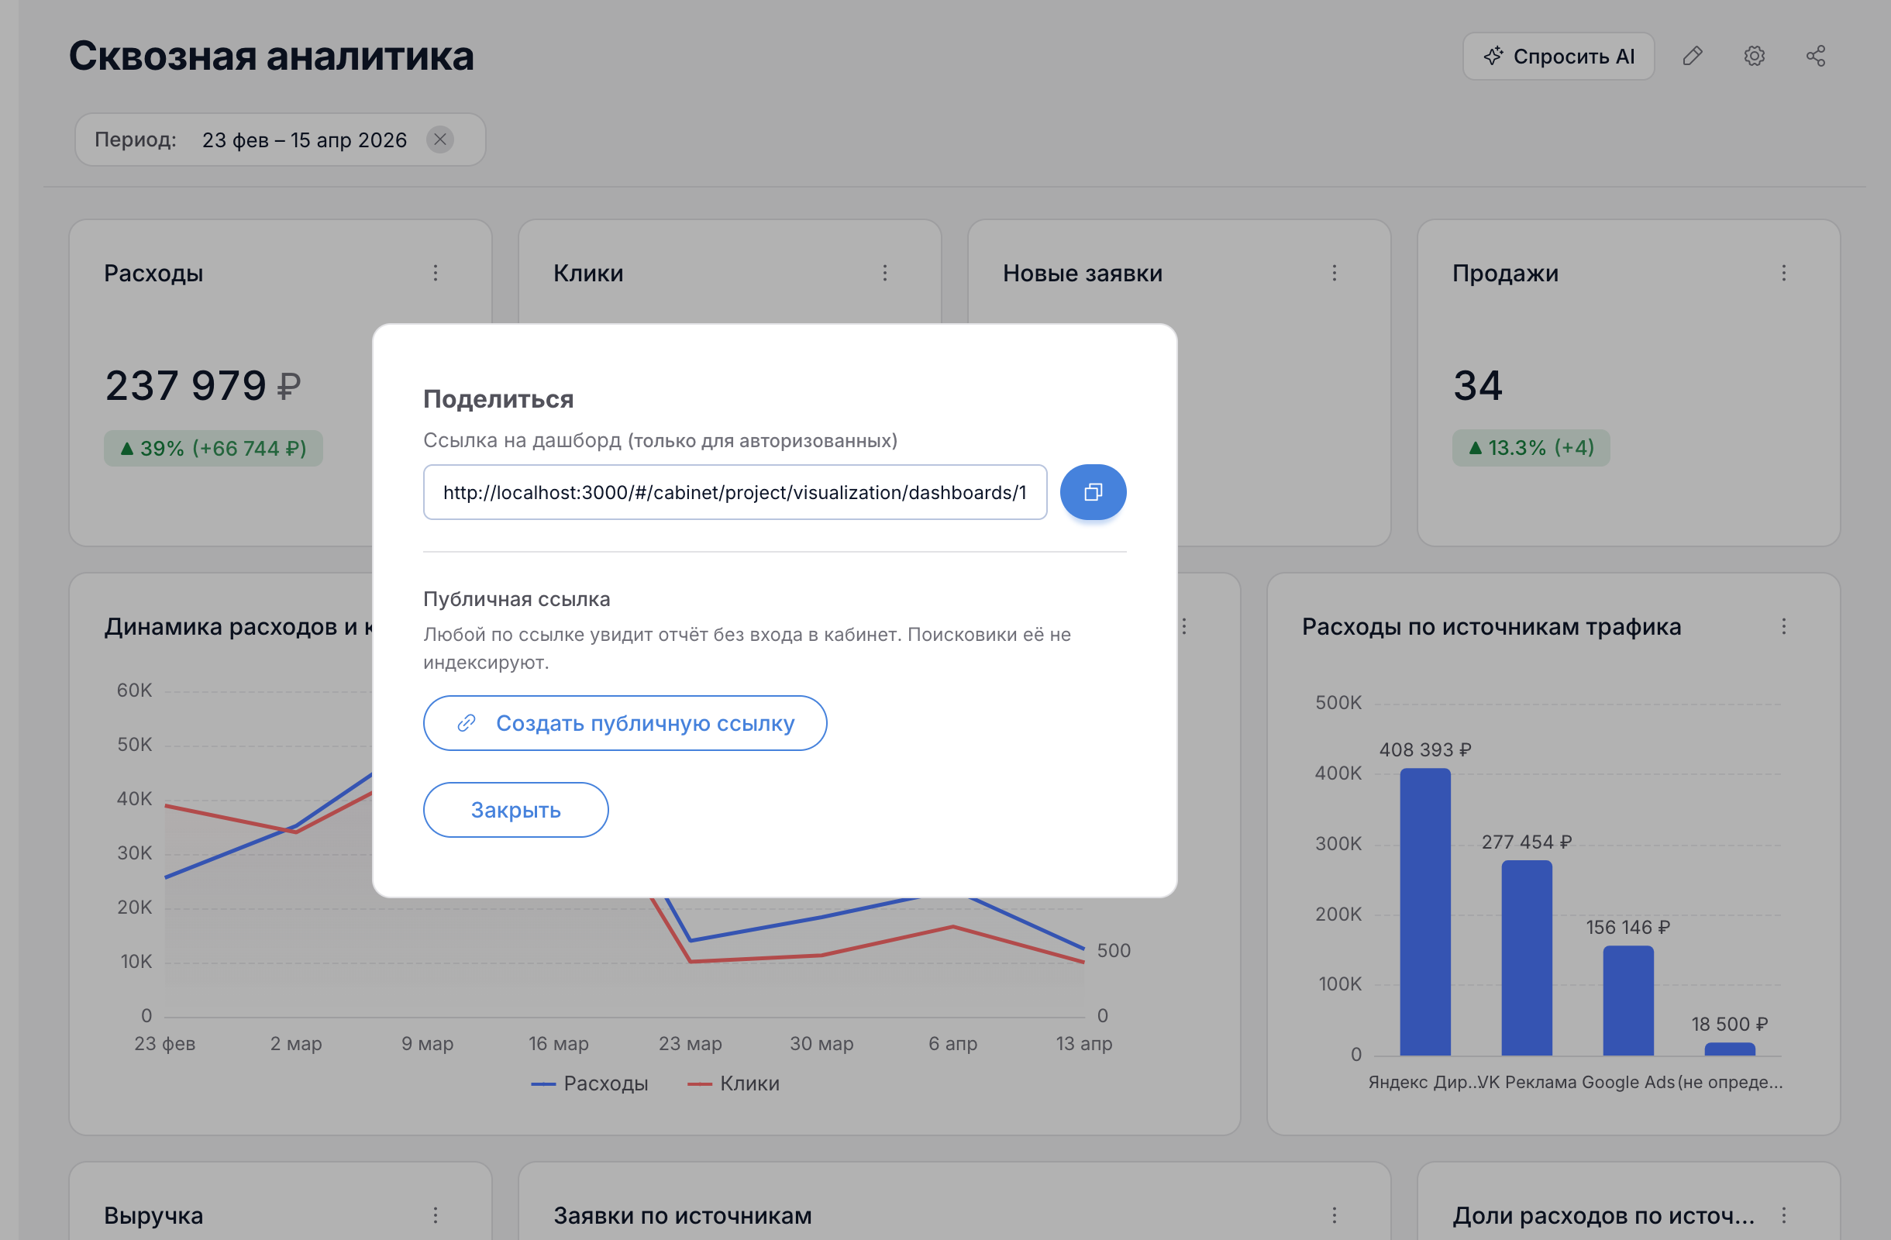Close the share dialog via Закрыть
Screen dimensions: 1891x1240
[515, 809]
